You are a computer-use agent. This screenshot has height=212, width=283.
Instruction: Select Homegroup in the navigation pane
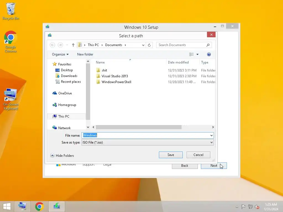(64, 105)
